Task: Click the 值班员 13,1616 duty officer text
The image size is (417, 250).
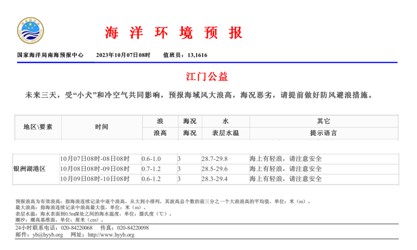Action: [x=185, y=55]
